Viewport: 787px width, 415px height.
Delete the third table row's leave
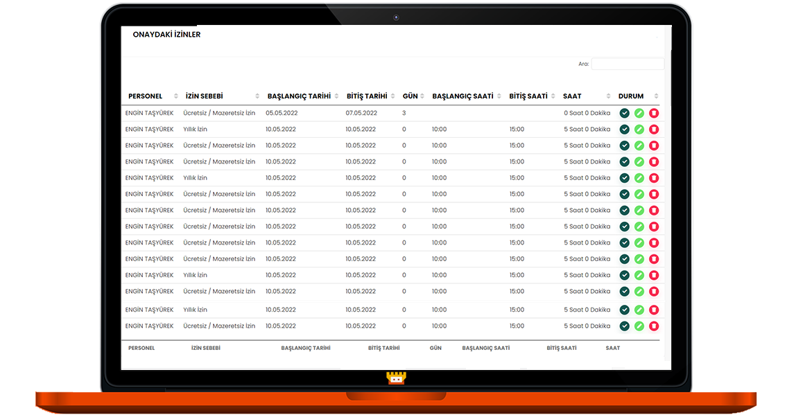point(653,146)
